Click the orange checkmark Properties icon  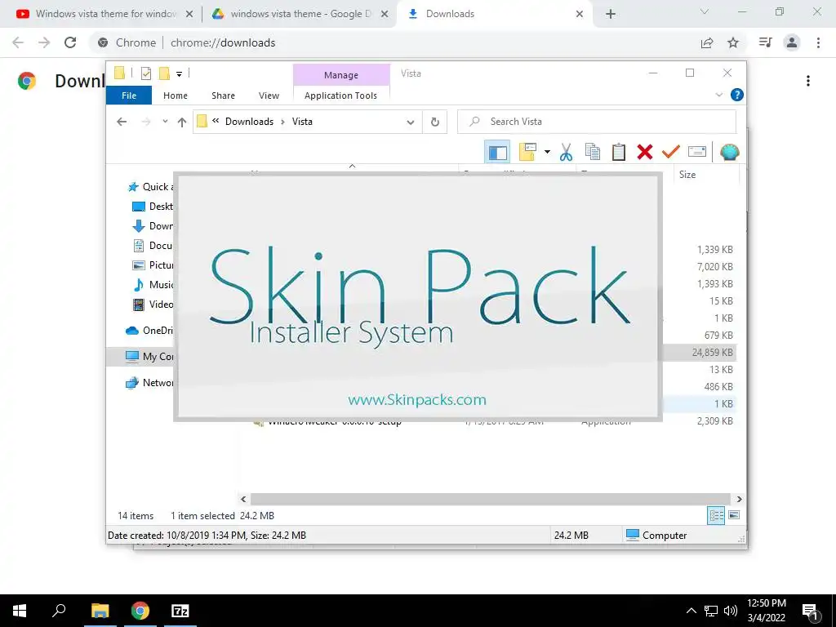[671, 152]
